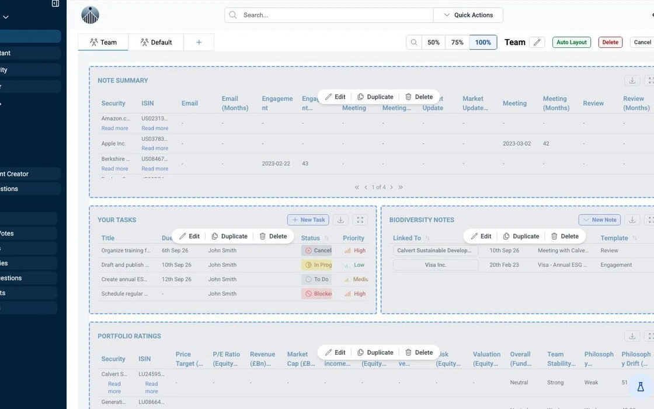The height and width of the screenshot is (409, 654).
Task: Download the Portfolio Ratings table
Action: click(632, 336)
